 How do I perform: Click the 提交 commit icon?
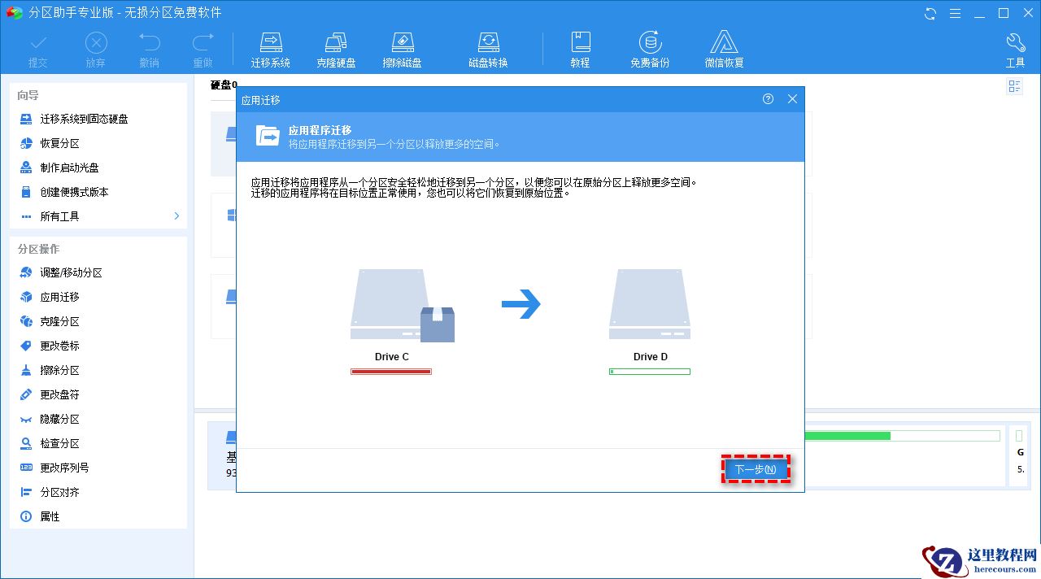(x=37, y=47)
